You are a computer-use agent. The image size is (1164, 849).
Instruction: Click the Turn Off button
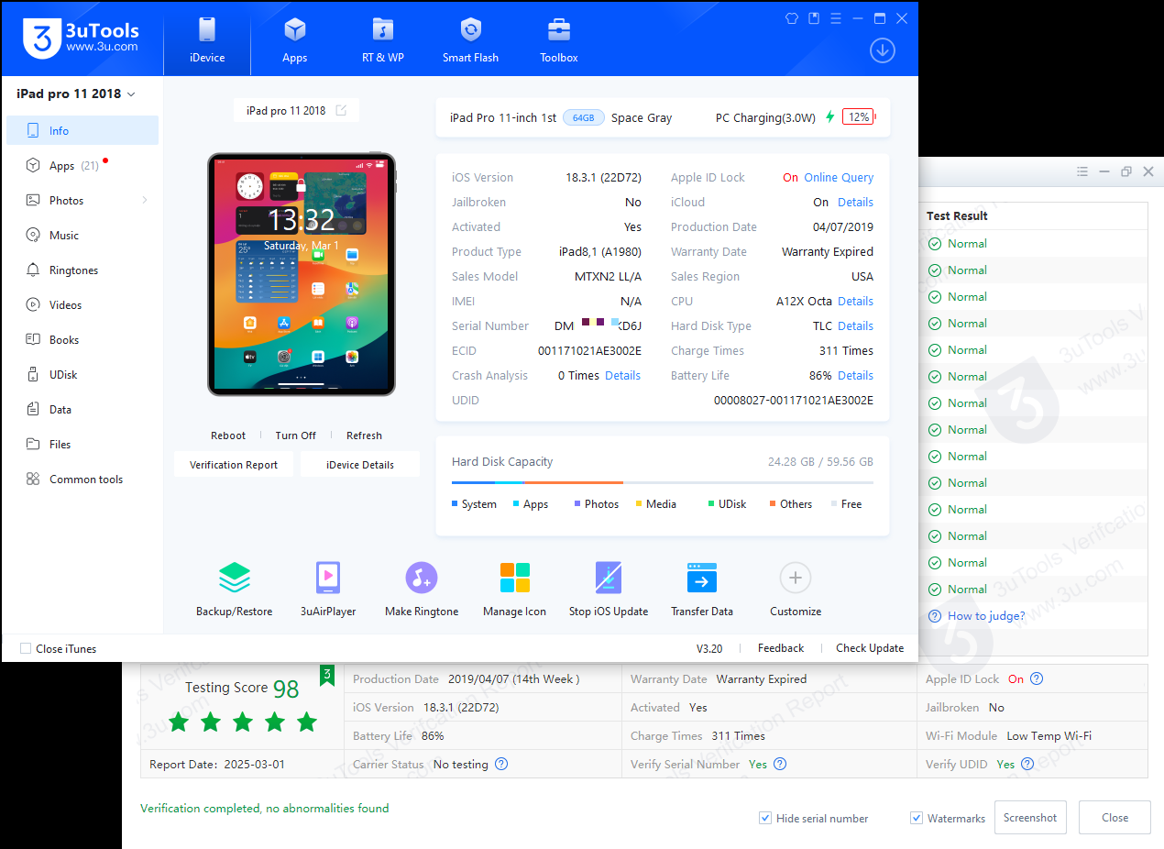tap(296, 436)
